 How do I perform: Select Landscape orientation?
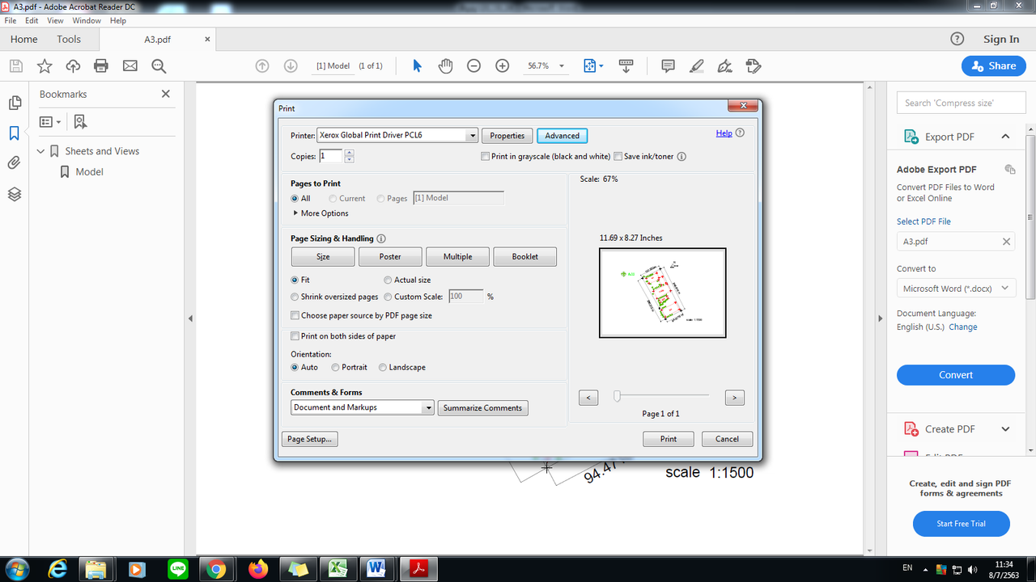pos(383,367)
